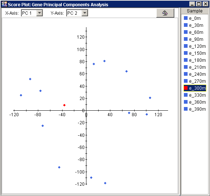Select the e_390m sample entry
This screenshot has height=196, width=210.
point(195,109)
